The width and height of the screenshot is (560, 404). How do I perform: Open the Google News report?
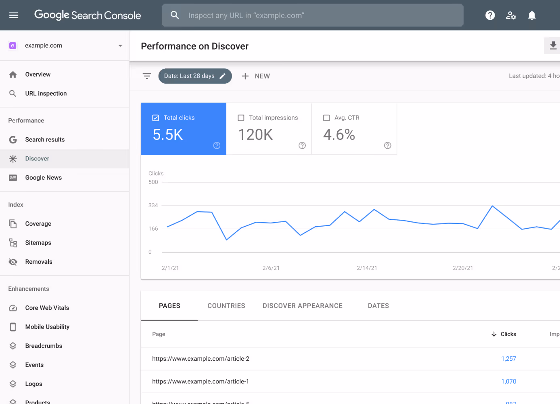coord(65,178)
